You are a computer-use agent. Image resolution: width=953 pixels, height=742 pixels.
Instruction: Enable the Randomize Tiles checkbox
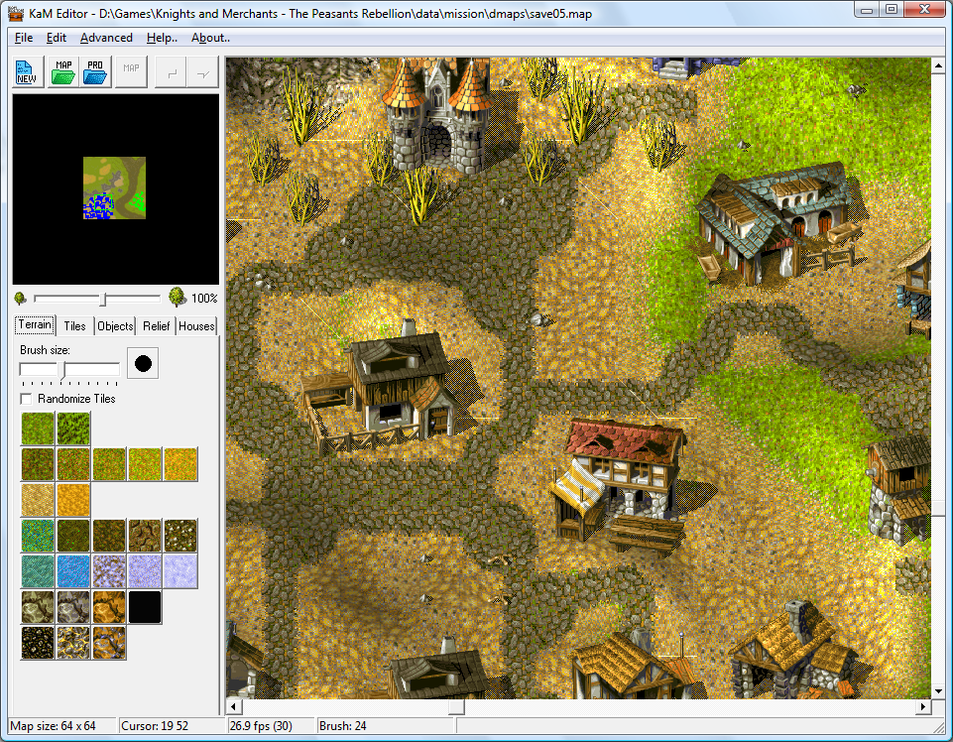coord(26,399)
